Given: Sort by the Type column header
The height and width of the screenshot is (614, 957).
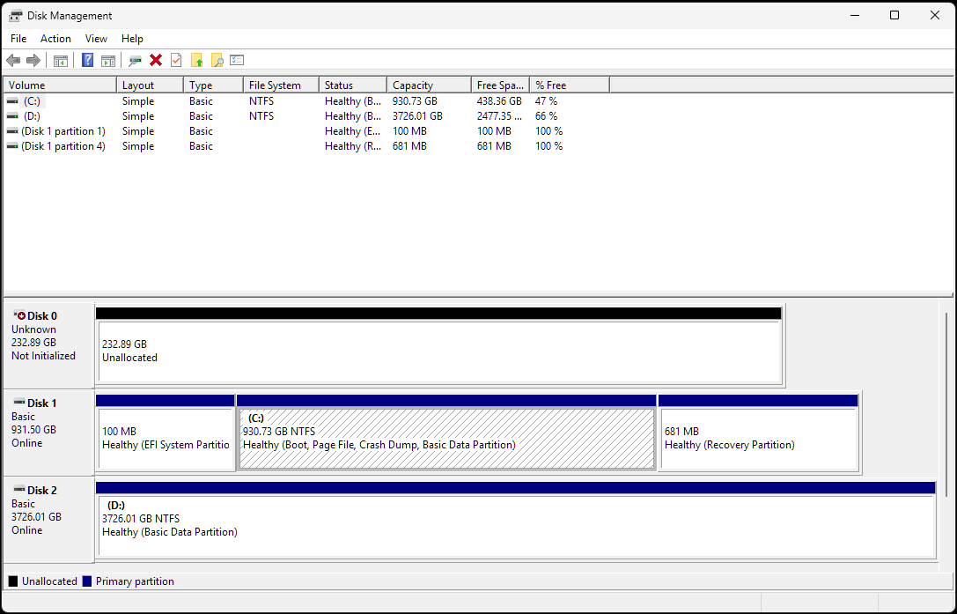Looking at the screenshot, I should click(214, 85).
